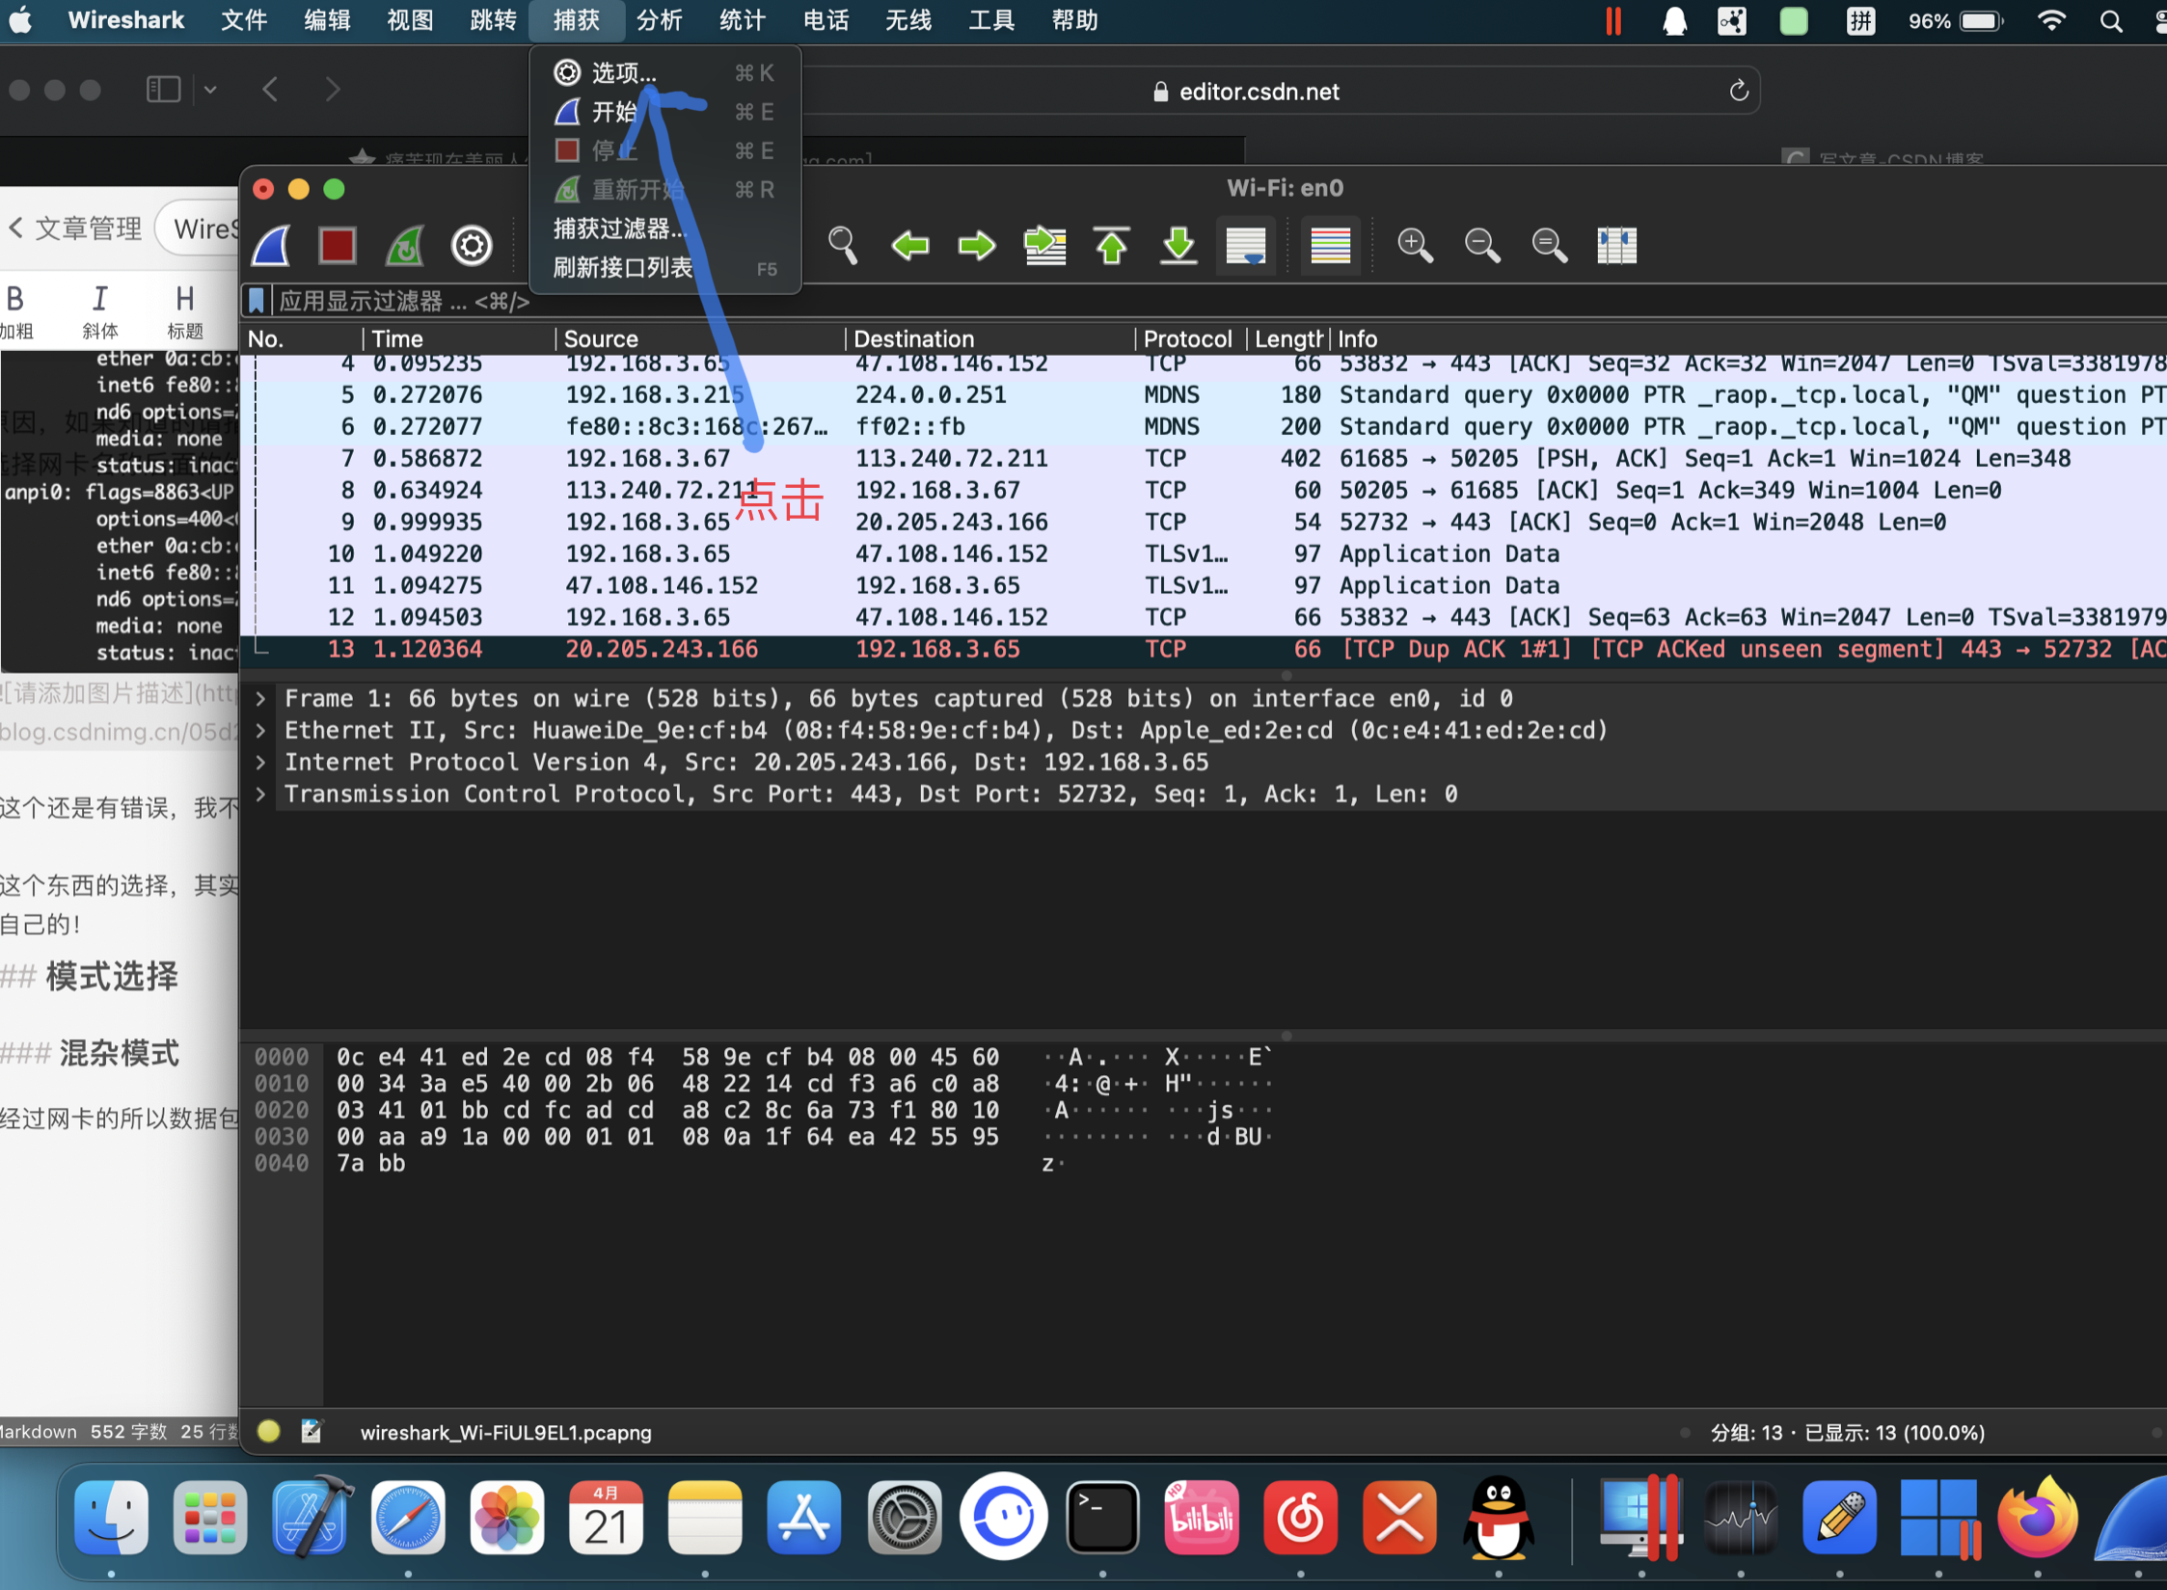Toggle auto-scroll to last packet button
This screenshot has width=2167, height=1590.
pyautogui.click(x=1246, y=245)
